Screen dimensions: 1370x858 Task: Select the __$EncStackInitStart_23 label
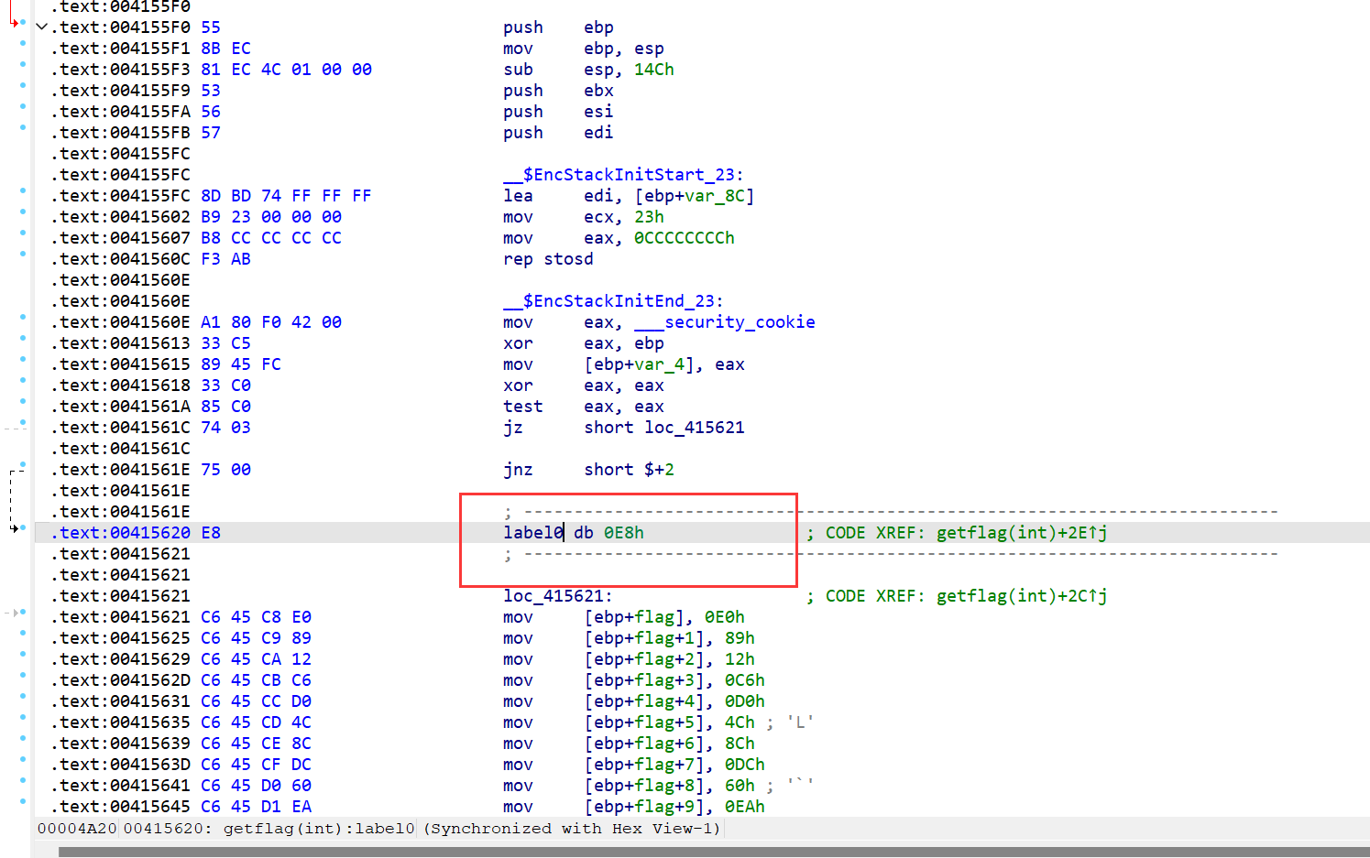click(x=623, y=175)
